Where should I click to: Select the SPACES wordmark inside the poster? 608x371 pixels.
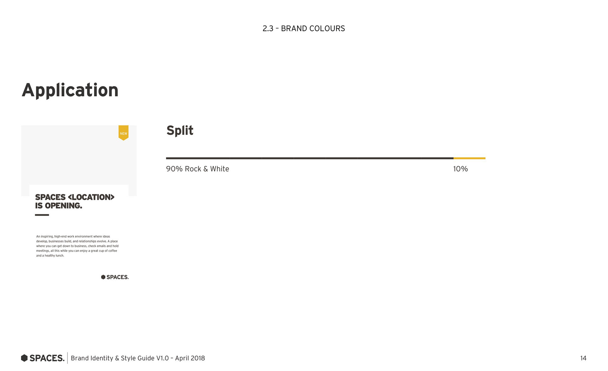117,277
